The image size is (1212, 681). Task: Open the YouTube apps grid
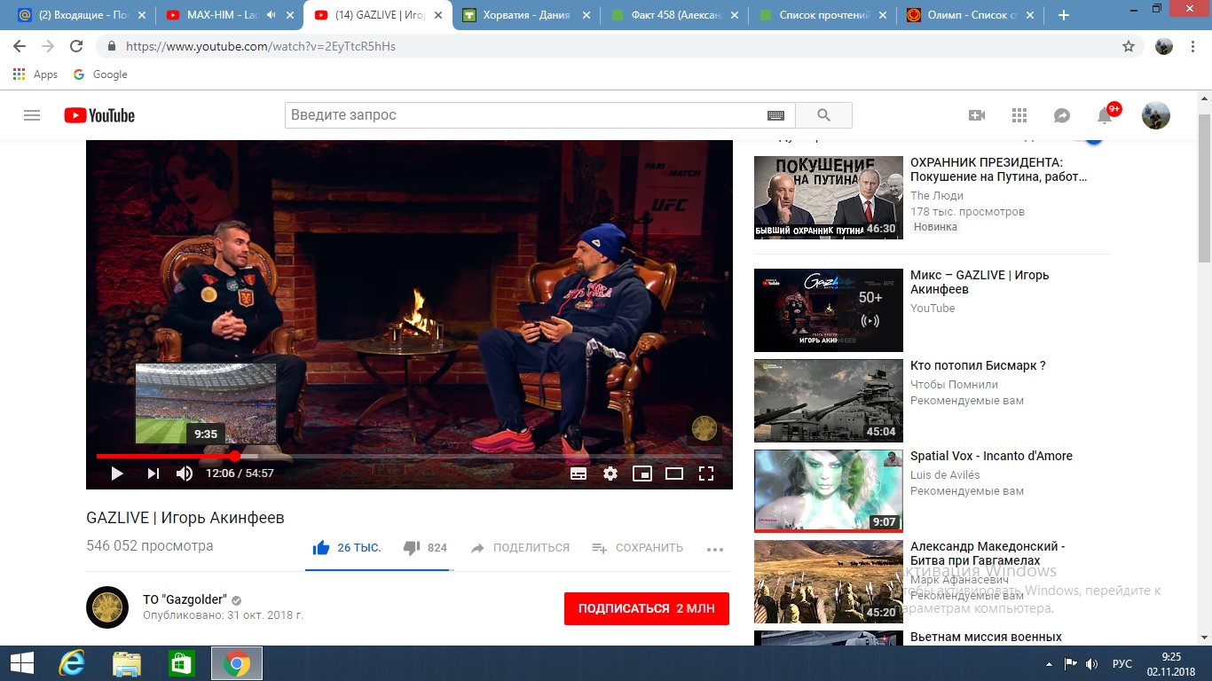click(1019, 115)
